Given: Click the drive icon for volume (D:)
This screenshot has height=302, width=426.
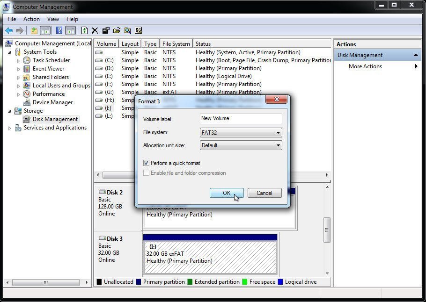Looking at the screenshot, I should pos(99,68).
